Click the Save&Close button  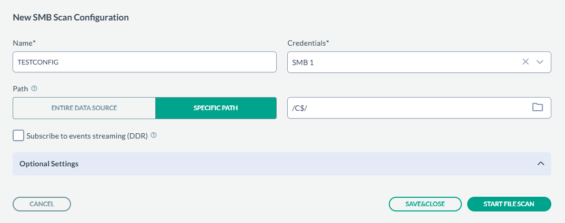(425, 204)
